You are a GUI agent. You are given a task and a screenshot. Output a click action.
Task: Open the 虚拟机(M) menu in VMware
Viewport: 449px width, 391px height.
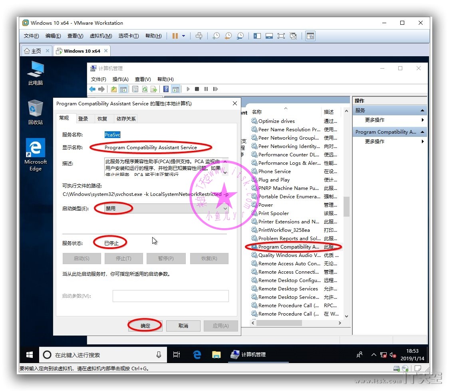click(x=101, y=36)
